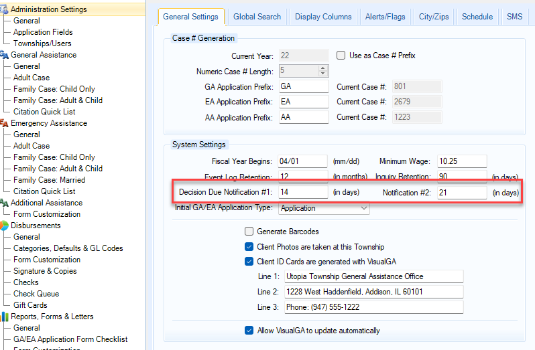Click Decision Due Notification #1 field
The image size is (535, 350).
click(x=303, y=192)
